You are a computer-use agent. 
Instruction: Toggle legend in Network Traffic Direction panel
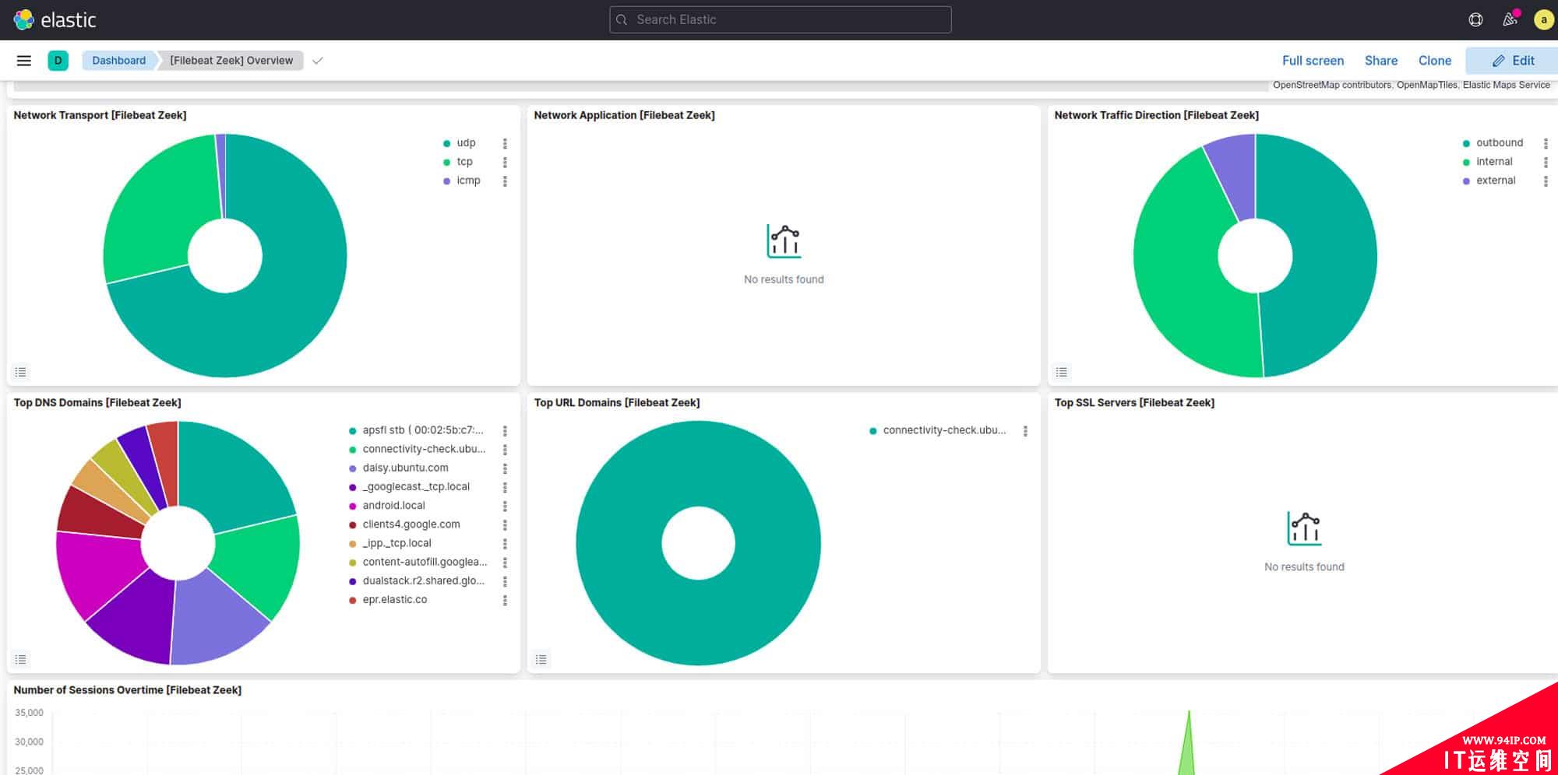(x=1062, y=372)
